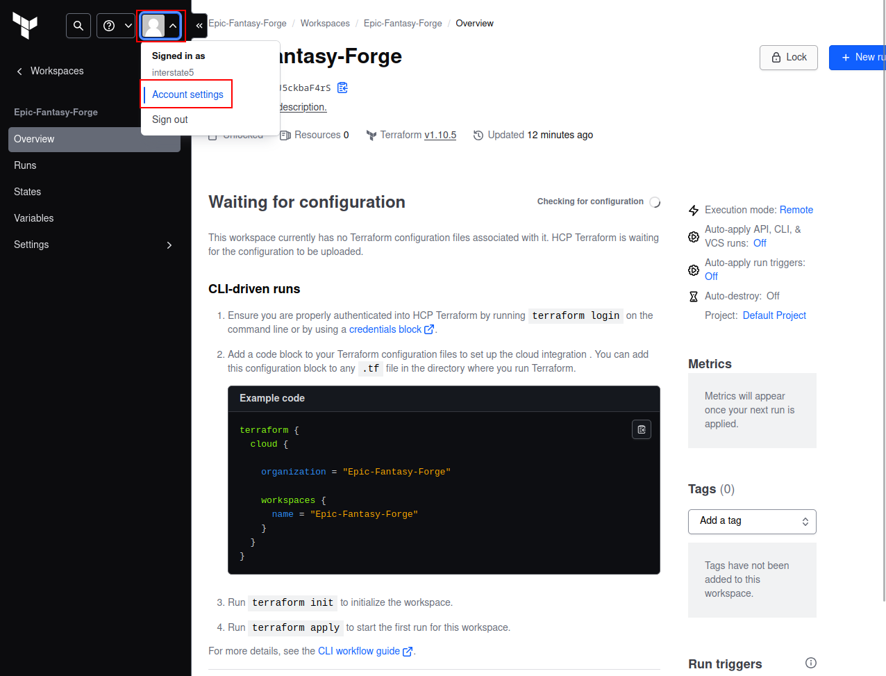Image resolution: width=886 pixels, height=676 pixels.
Task: Click the Execution mode lightning icon
Action: 694,211
